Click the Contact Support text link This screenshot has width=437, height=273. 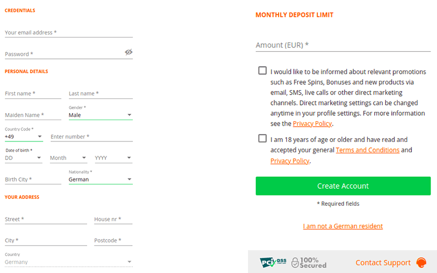point(383,263)
